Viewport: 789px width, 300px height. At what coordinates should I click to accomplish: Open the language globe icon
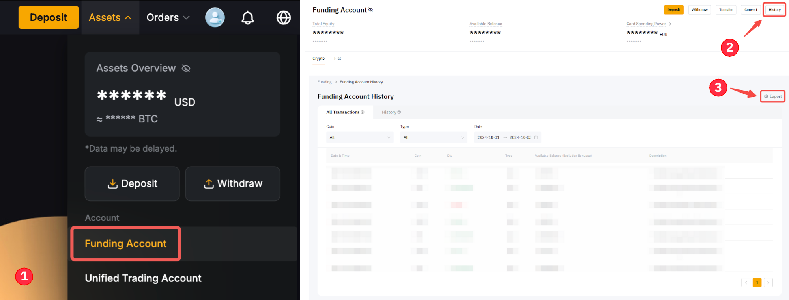283,18
